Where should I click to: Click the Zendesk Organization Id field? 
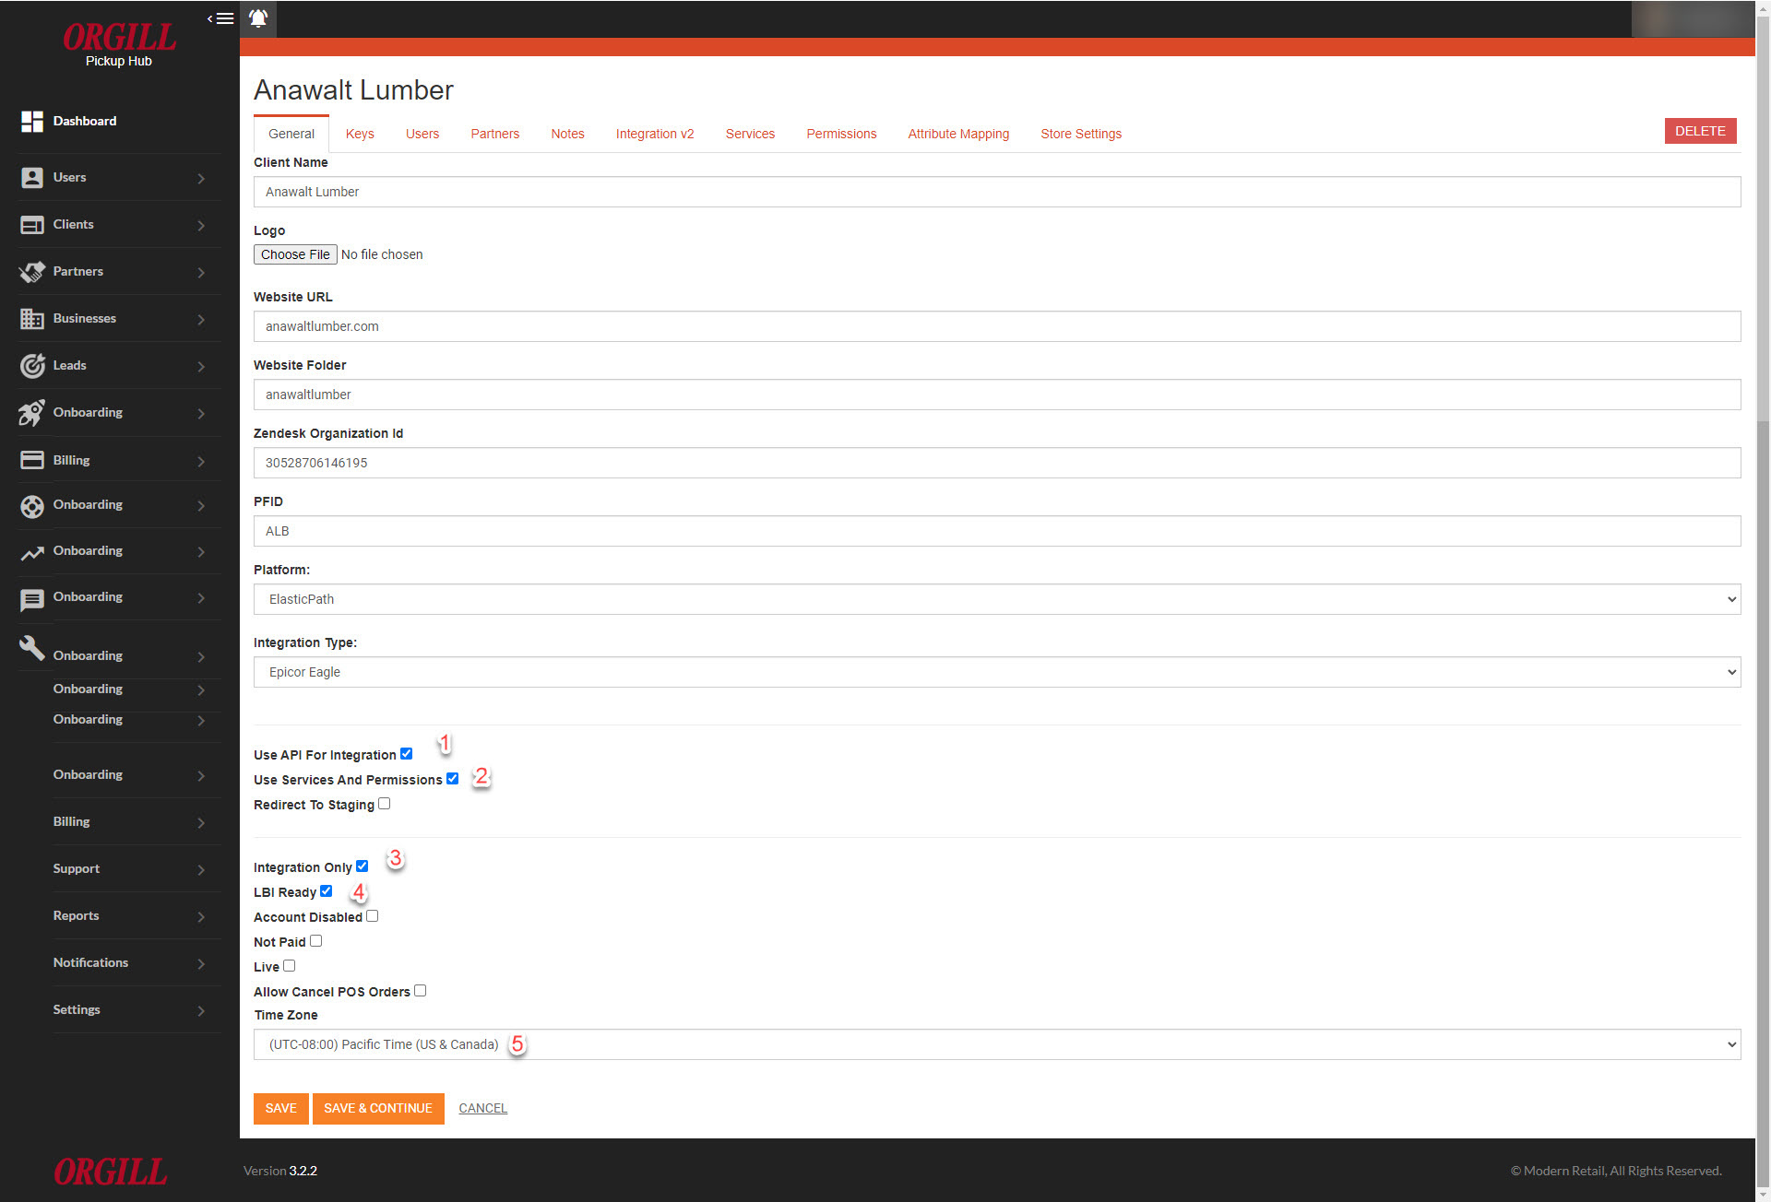[x=997, y=463]
